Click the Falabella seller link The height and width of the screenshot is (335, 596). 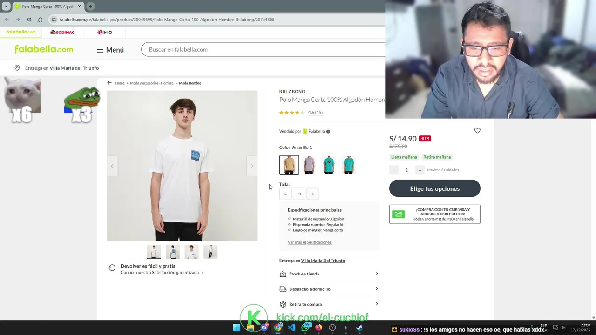316,131
